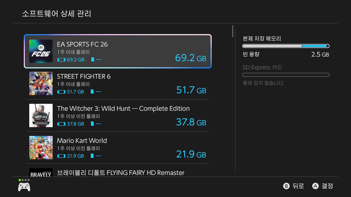The height and width of the screenshot is (197, 351).
Task: Click the Mario Kart World cover icon
Action: coord(41,147)
